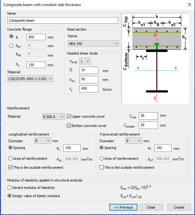The height and width of the screenshot is (215, 195).
Task: Click the dialog title text
Action: pyautogui.click(x=42, y=5)
